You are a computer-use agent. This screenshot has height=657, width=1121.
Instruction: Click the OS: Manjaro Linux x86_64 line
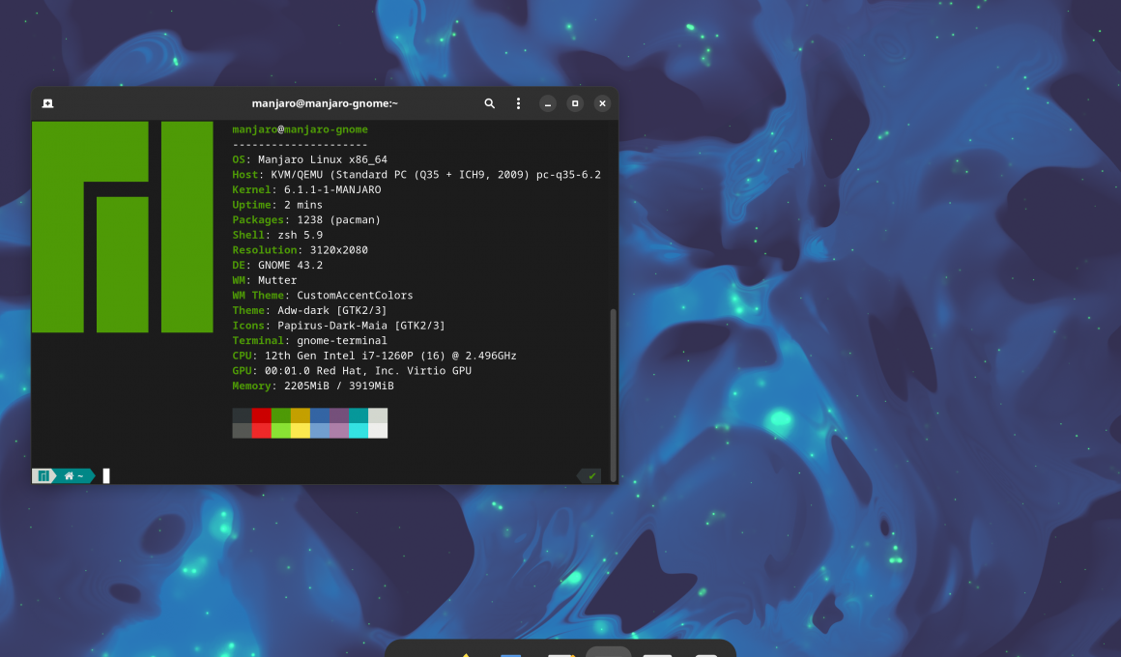tap(309, 159)
